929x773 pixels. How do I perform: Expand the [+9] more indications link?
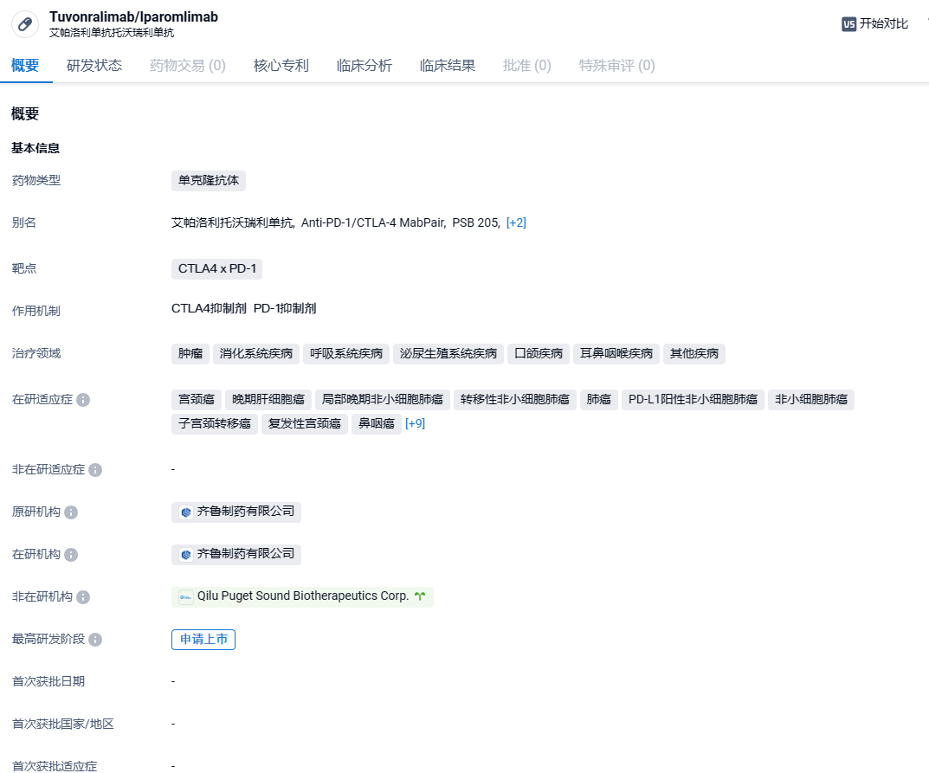tap(415, 423)
